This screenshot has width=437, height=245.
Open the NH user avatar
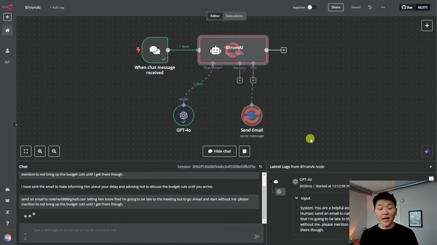[x=7, y=238]
